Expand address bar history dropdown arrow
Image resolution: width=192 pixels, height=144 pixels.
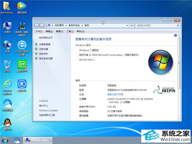(x=127, y=25)
